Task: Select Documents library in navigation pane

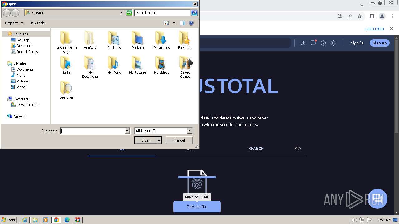Action: coord(25,69)
